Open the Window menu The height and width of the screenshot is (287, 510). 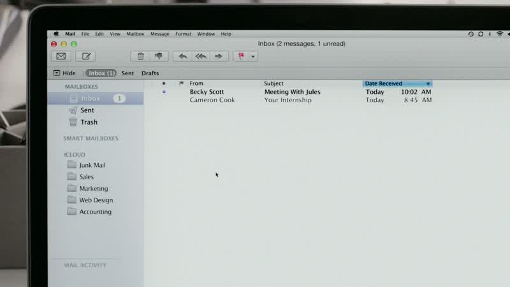click(x=206, y=34)
